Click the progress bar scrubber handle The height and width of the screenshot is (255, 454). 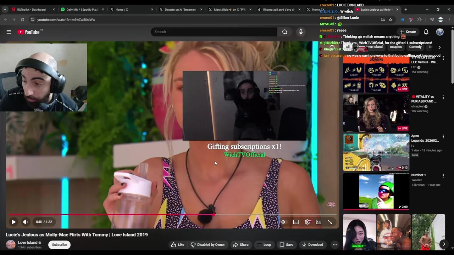pos(214,215)
